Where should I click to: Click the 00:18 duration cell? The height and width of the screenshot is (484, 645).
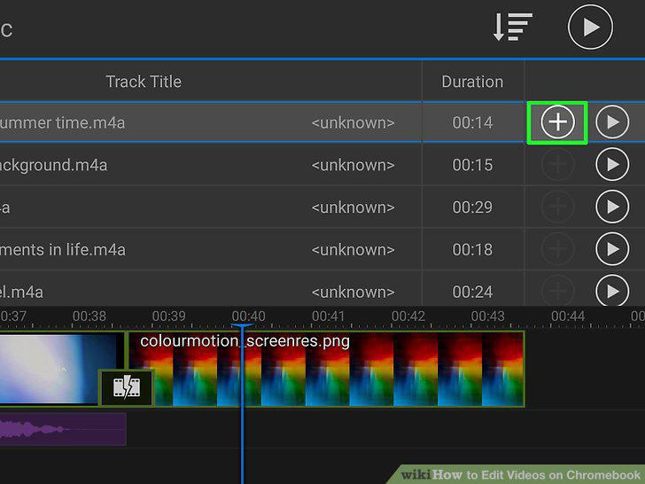tap(472, 249)
